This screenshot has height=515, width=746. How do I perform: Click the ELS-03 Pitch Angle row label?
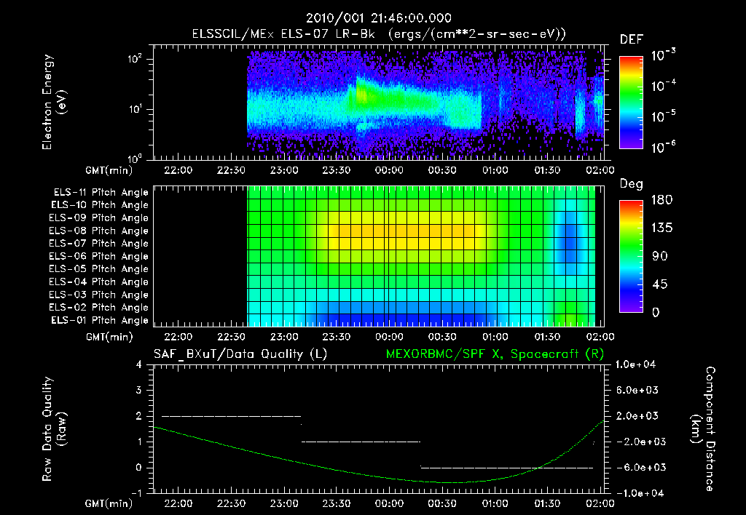point(98,295)
